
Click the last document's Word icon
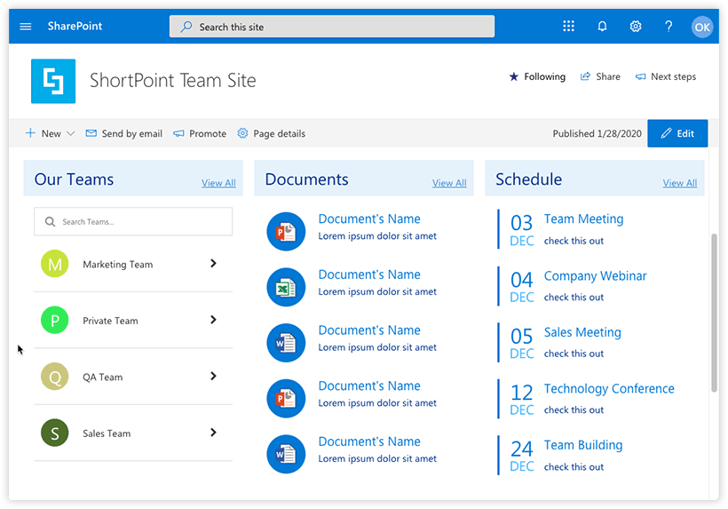coord(286,454)
